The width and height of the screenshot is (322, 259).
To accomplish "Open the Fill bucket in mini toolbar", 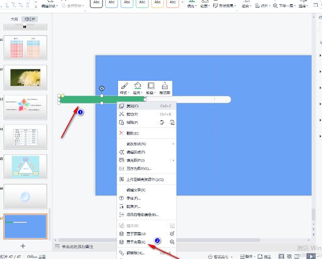I will tap(137, 87).
